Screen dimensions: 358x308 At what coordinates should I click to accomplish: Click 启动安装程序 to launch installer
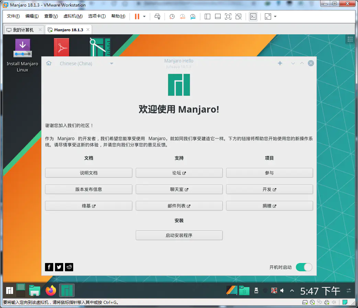point(179,235)
